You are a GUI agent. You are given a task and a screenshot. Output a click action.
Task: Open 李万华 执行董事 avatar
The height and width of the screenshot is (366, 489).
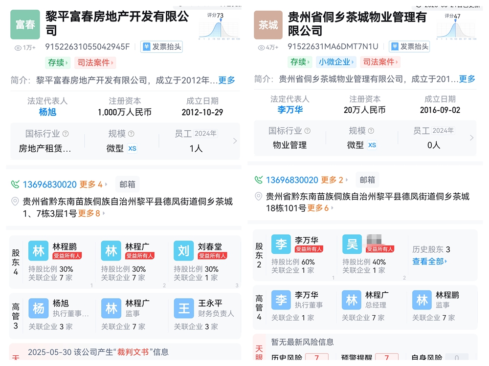pos(281,300)
